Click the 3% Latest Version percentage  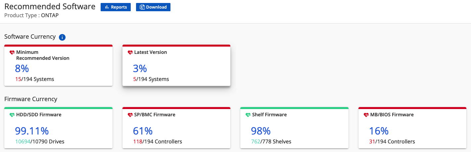[140, 68]
